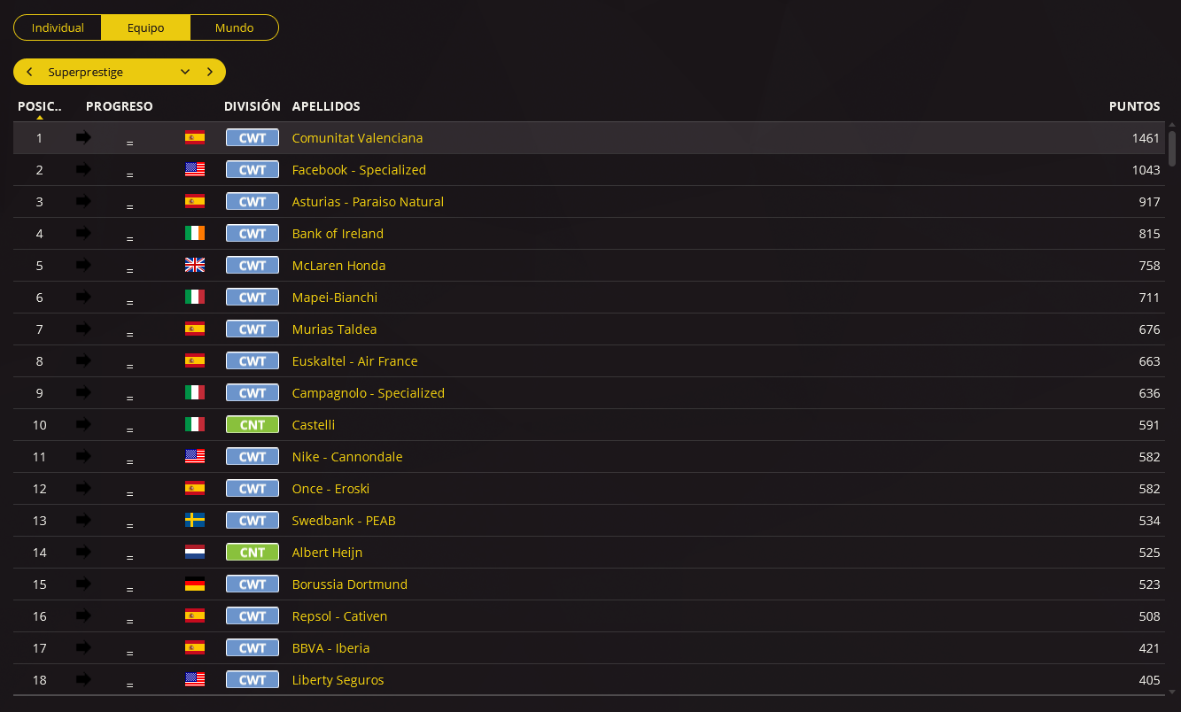Open team Murias Taldea
The image size is (1181, 712).
pyautogui.click(x=334, y=329)
